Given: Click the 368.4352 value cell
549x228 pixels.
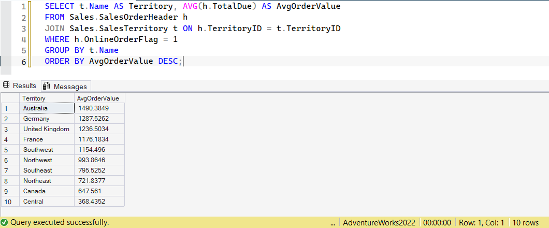Looking at the screenshot, I should point(99,202).
